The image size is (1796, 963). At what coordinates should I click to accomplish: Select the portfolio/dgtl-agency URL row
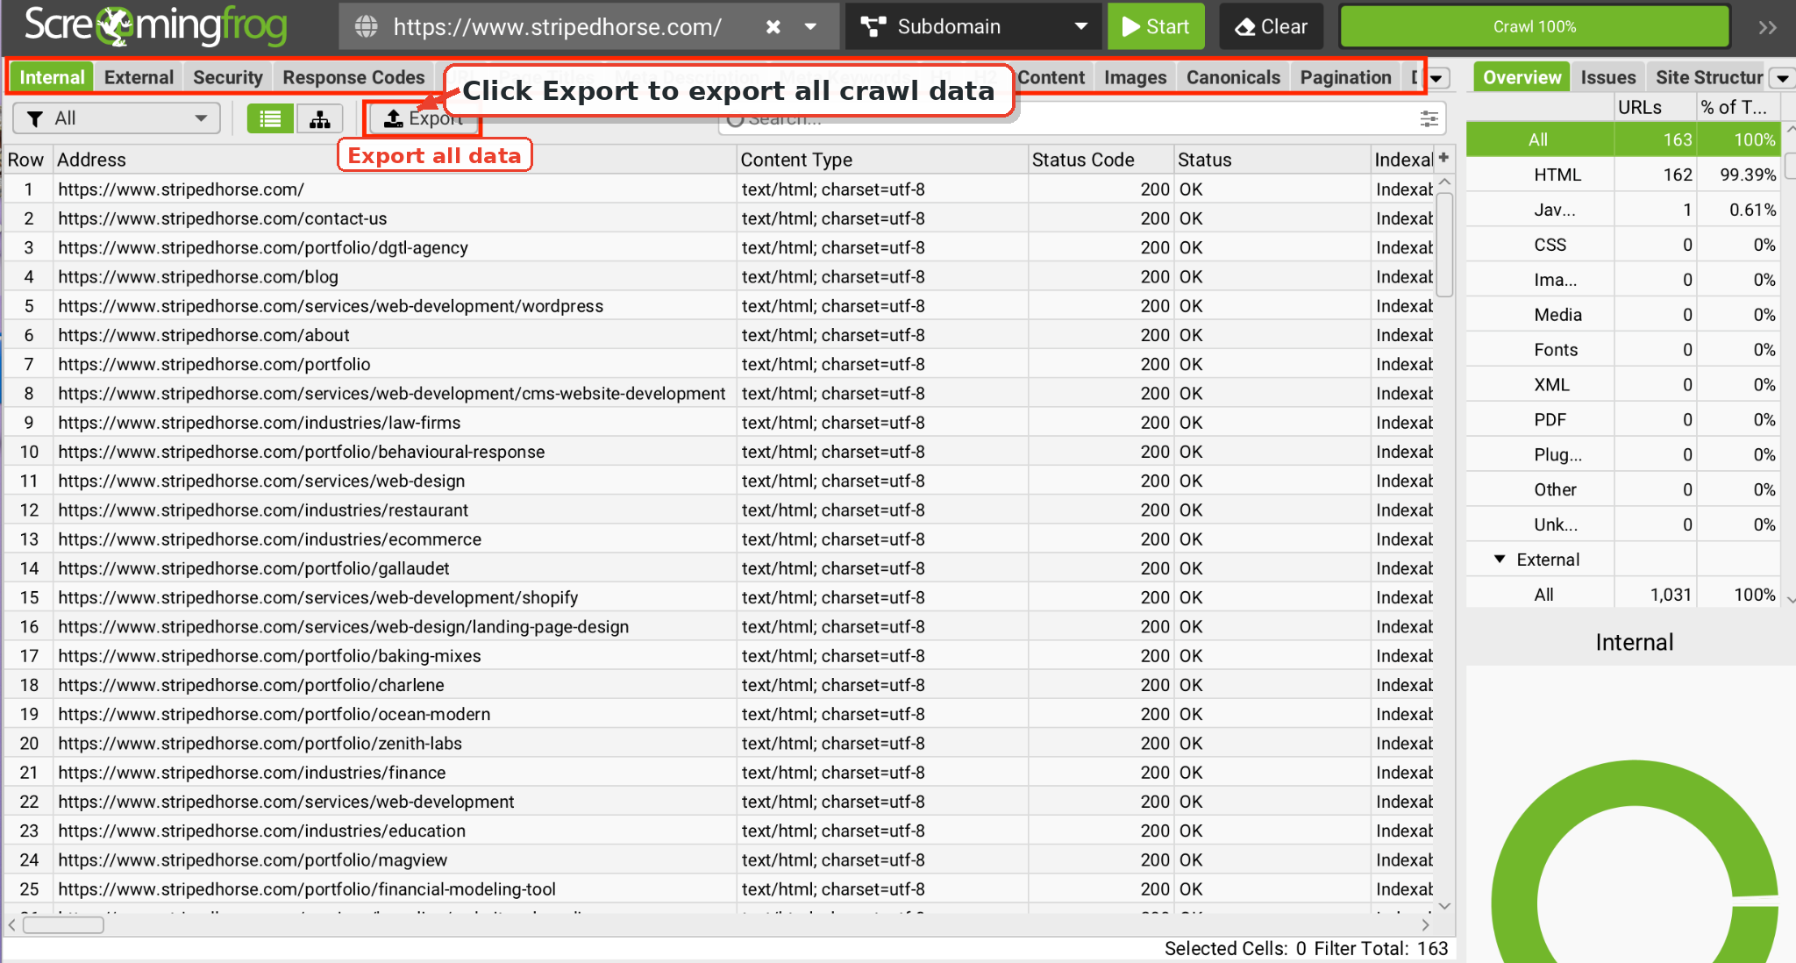(x=719, y=247)
